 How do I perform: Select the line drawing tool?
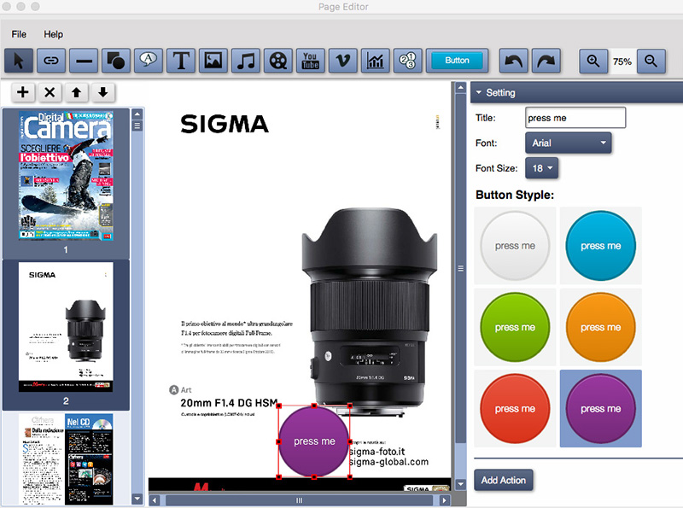(84, 61)
